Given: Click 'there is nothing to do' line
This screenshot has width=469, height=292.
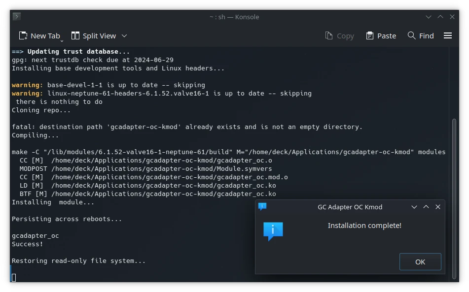Looking at the screenshot, I should click(x=59, y=102).
